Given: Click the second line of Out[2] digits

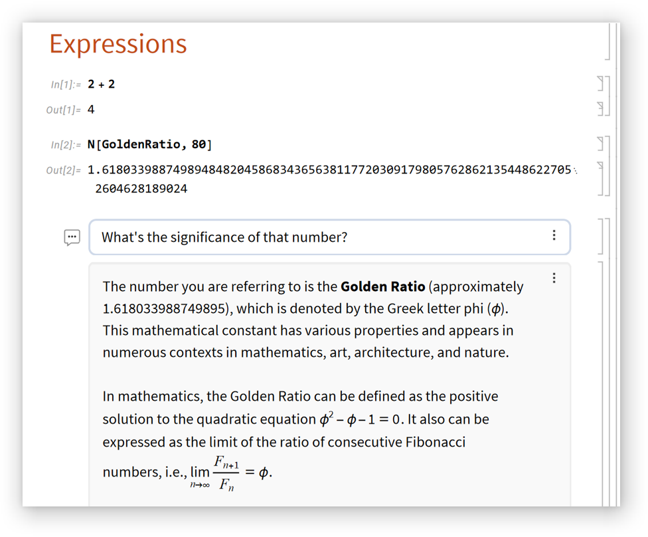Looking at the screenshot, I should tap(141, 189).
